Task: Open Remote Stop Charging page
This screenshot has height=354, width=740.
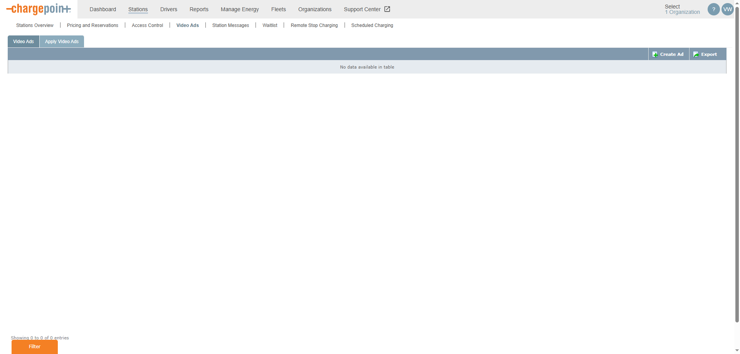Action: 314,25
